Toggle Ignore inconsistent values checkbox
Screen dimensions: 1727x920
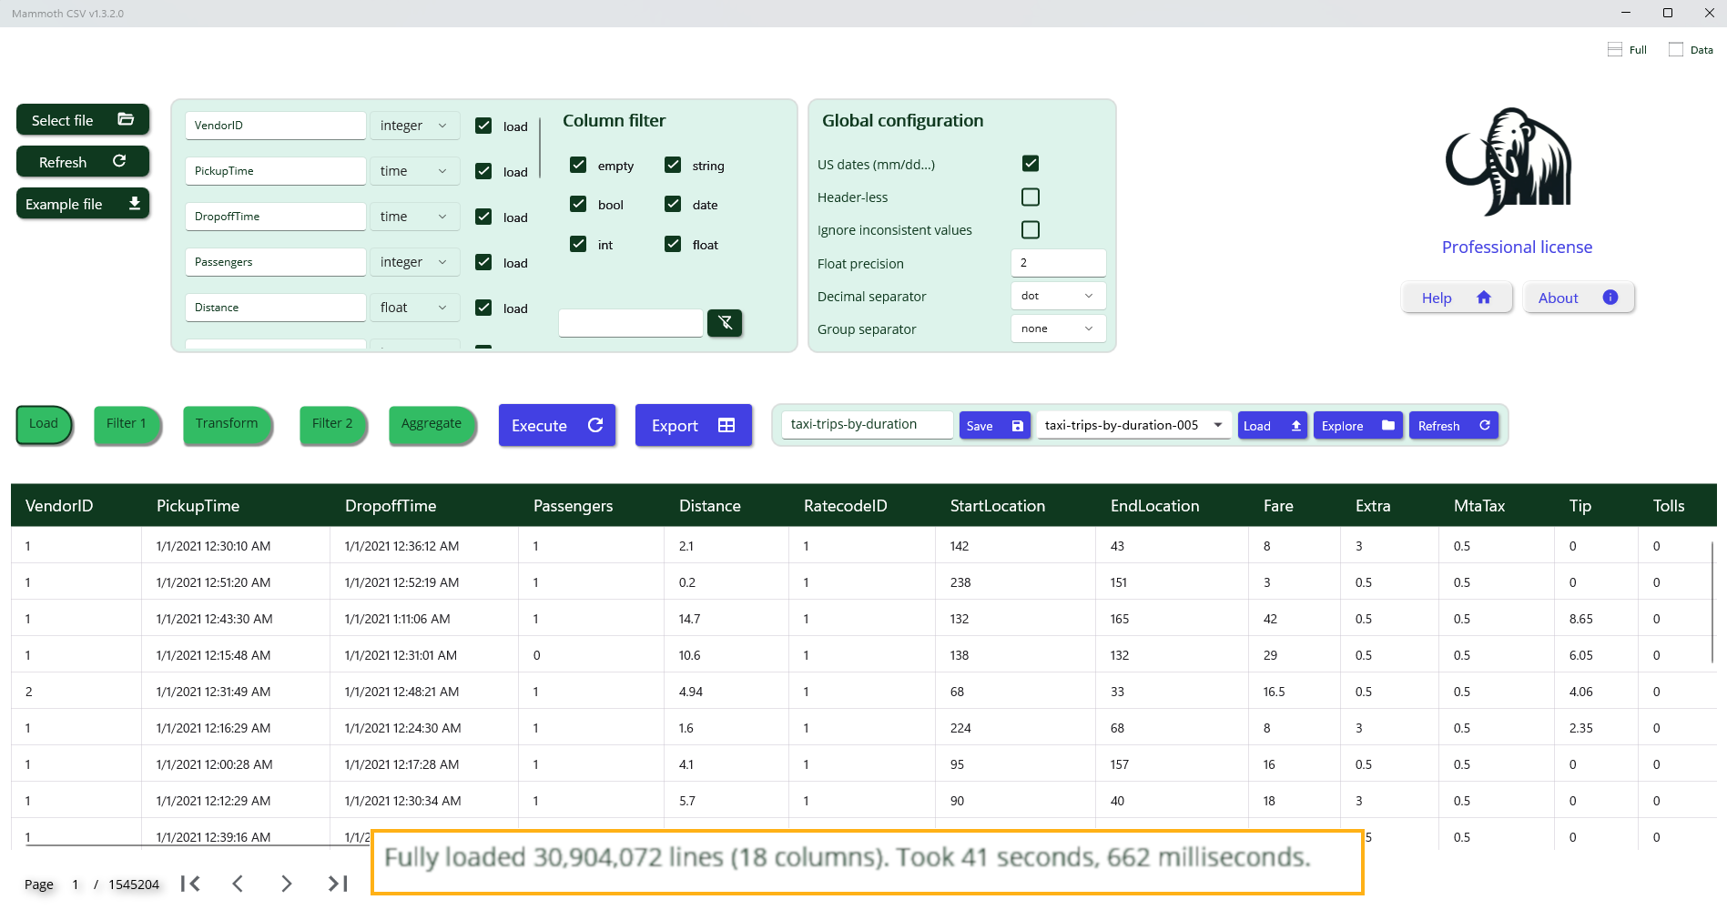(x=1030, y=230)
